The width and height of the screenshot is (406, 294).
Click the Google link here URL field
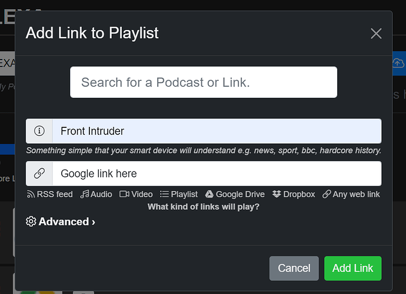tap(217, 173)
